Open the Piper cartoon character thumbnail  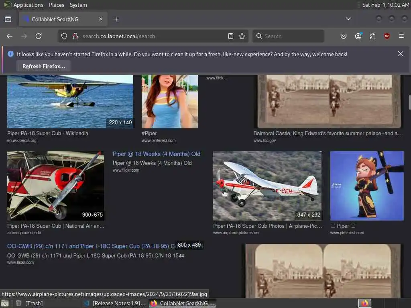367,186
